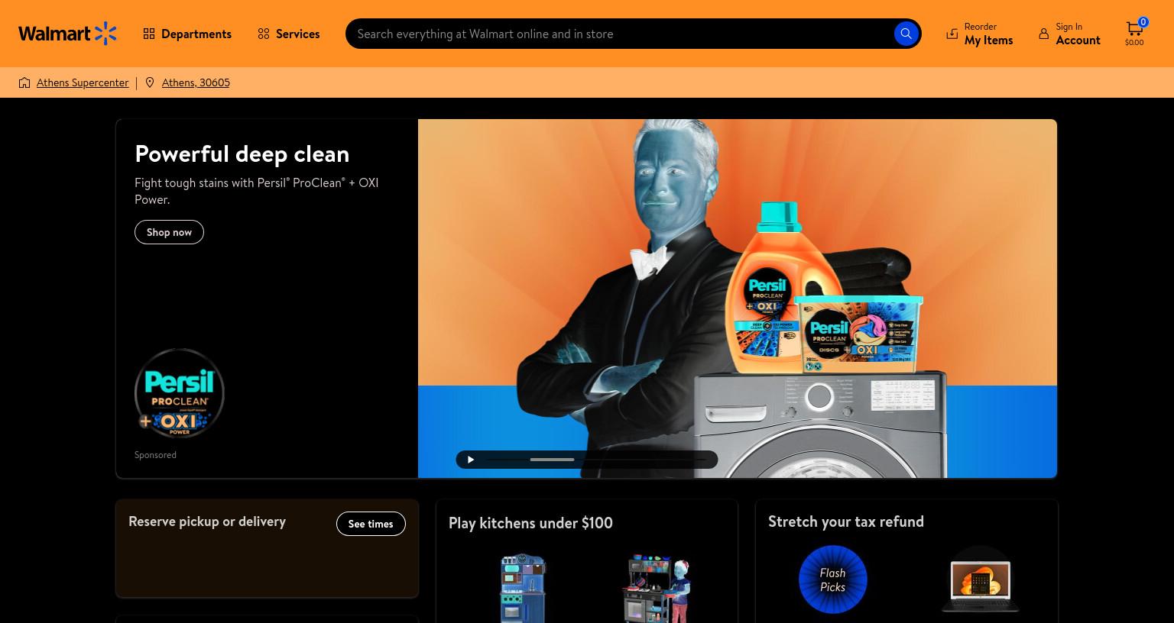Click the store house icon
The width and height of the screenshot is (1174, 623).
point(24,82)
